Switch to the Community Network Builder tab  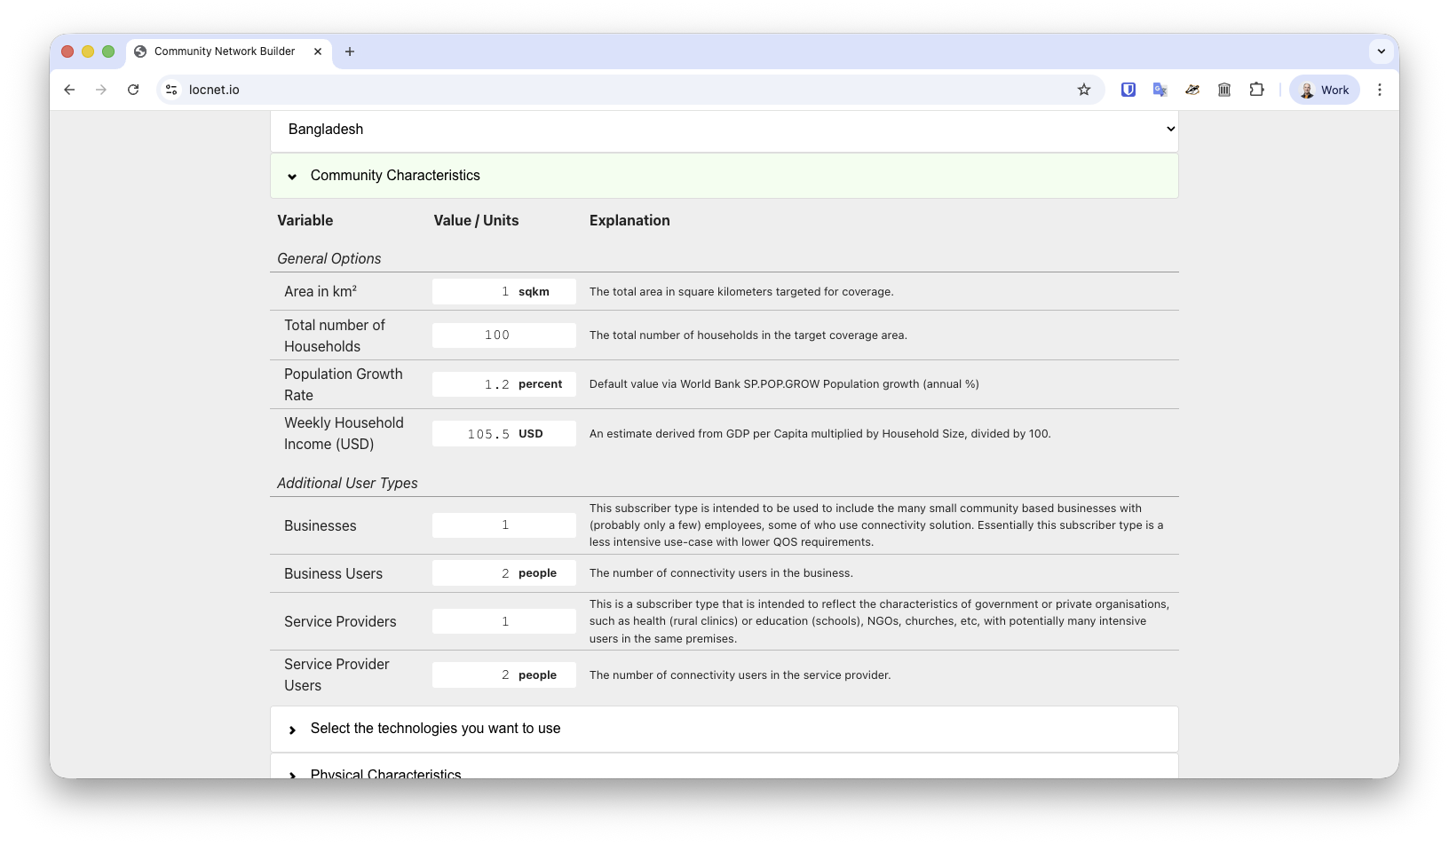coord(224,51)
